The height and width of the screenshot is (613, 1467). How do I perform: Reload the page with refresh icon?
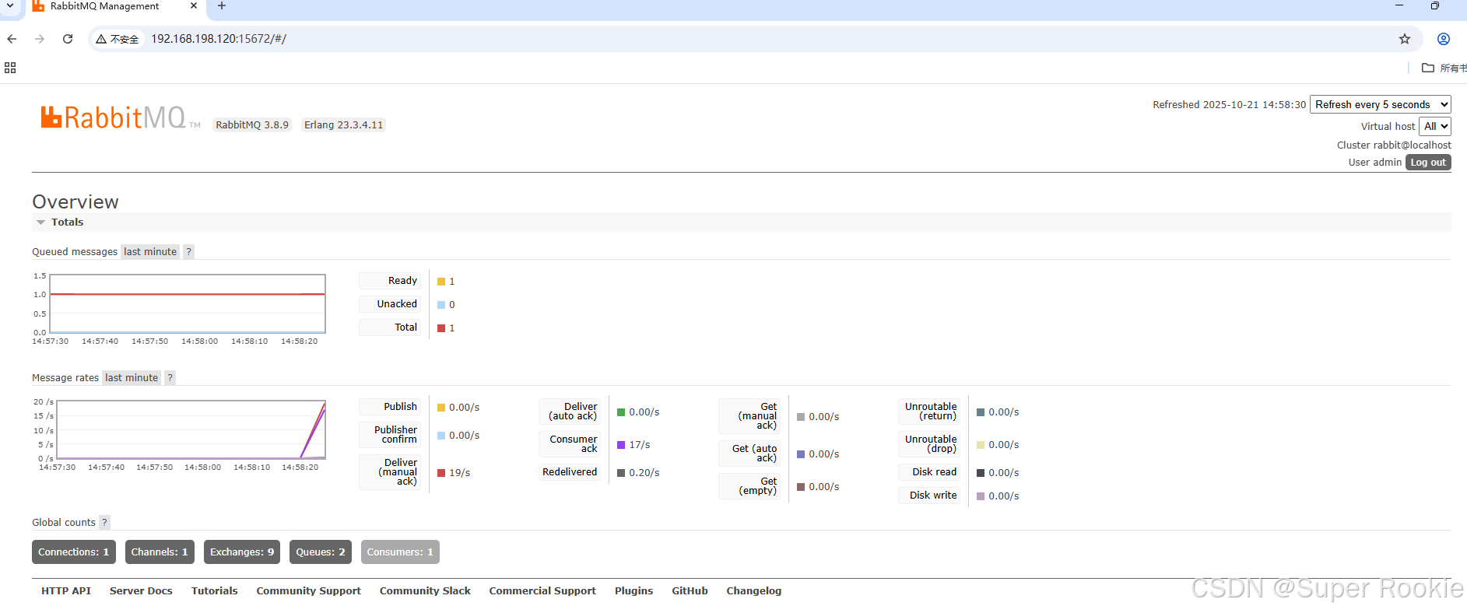click(68, 39)
